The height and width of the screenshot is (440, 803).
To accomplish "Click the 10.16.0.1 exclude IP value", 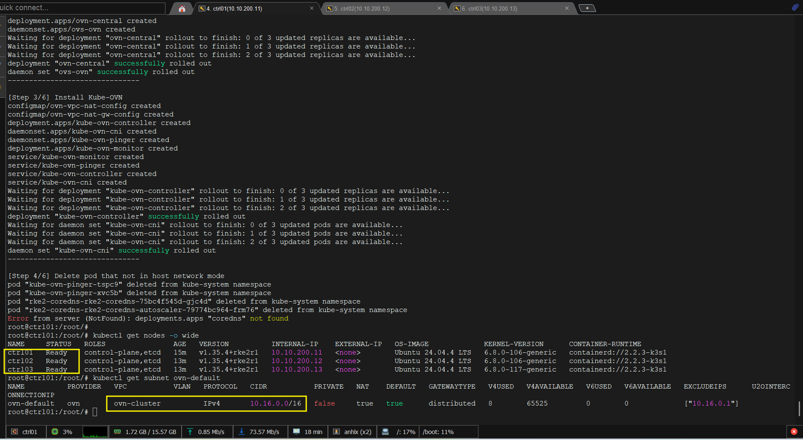I will coord(711,403).
